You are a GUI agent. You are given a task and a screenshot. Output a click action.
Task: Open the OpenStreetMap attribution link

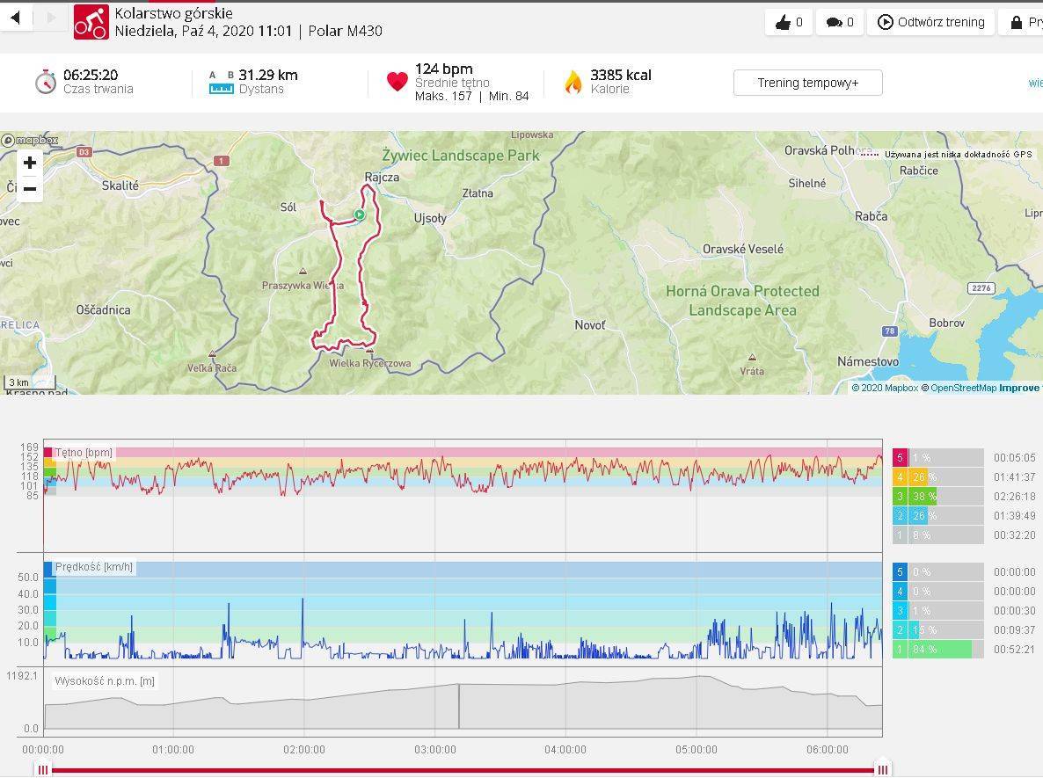963,388
